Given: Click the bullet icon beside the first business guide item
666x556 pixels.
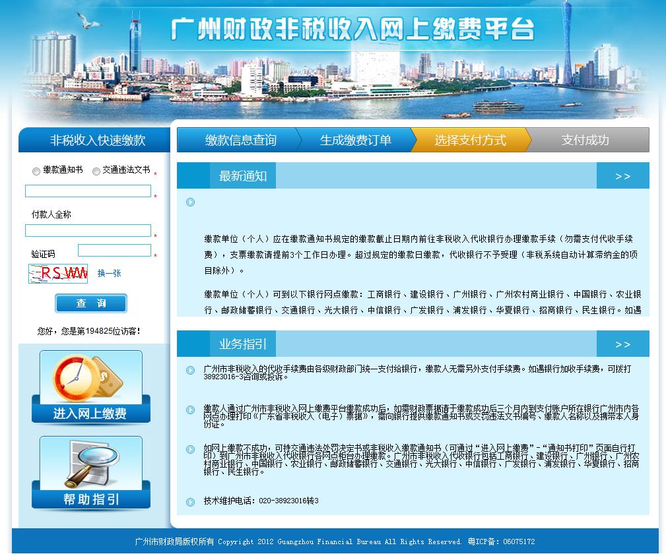Looking at the screenshot, I should coord(190,371).
